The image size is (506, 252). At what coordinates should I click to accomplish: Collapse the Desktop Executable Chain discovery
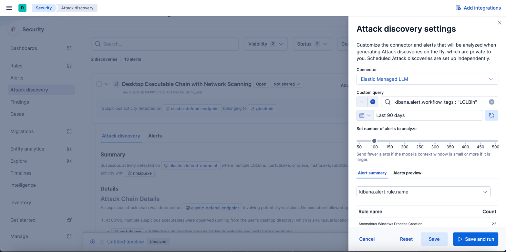(107, 84)
